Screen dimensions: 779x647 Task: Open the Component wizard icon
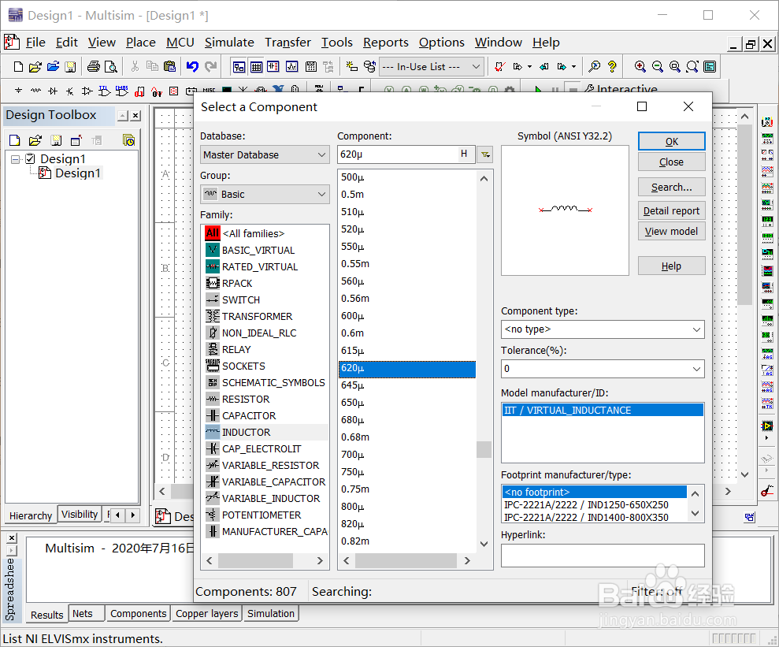[352, 66]
